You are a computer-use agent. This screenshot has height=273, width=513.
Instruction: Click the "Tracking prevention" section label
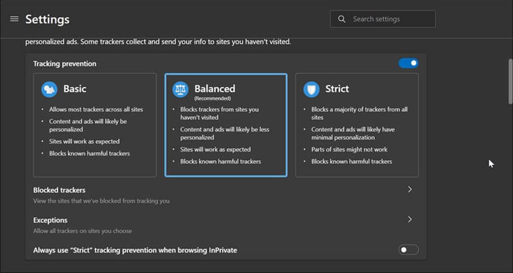click(x=65, y=64)
